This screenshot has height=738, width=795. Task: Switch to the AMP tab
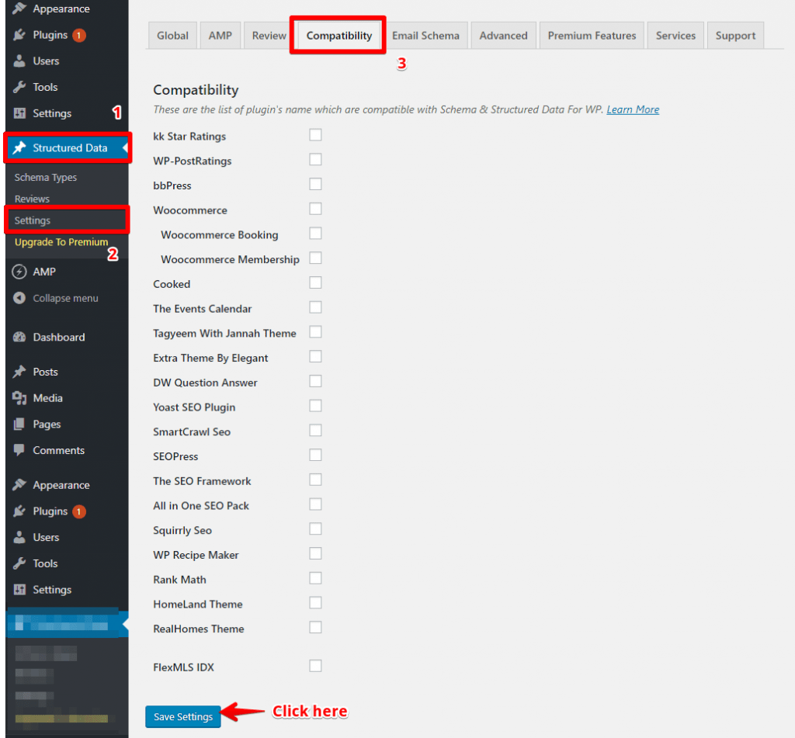pyautogui.click(x=220, y=36)
